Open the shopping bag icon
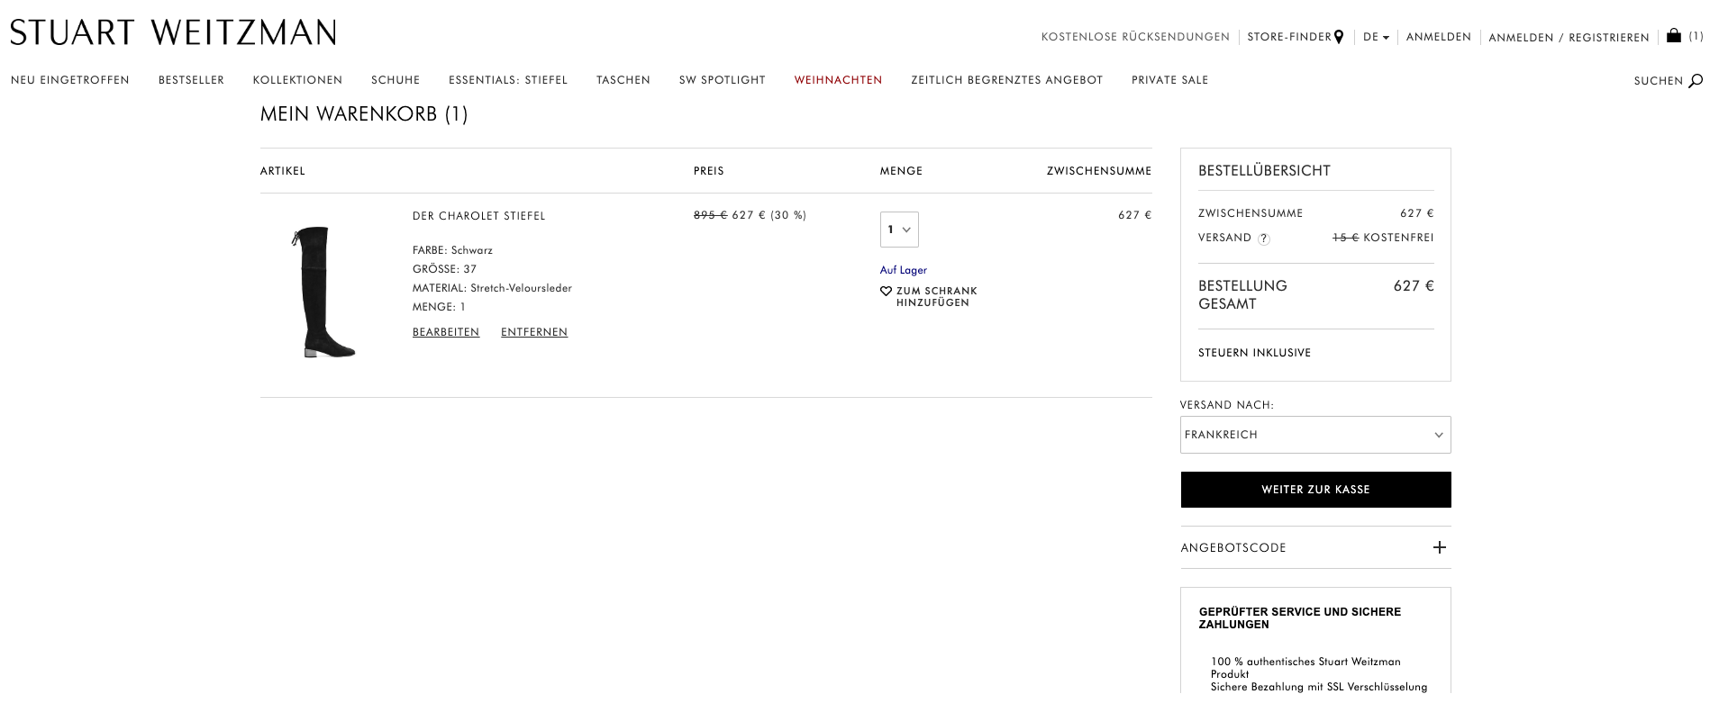This screenshot has height=703, width=1719. (x=1673, y=36)
